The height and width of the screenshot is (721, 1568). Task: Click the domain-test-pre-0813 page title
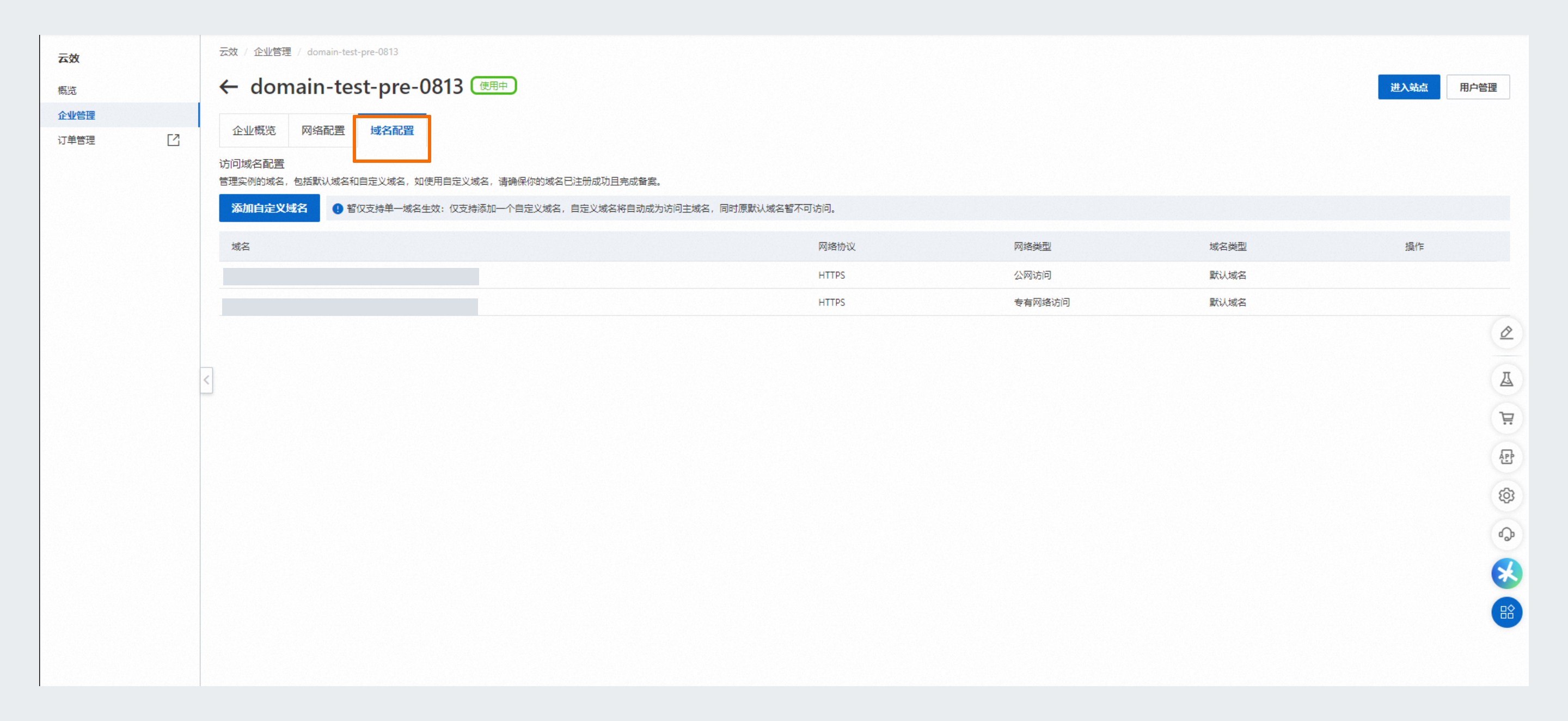point(356,87)
